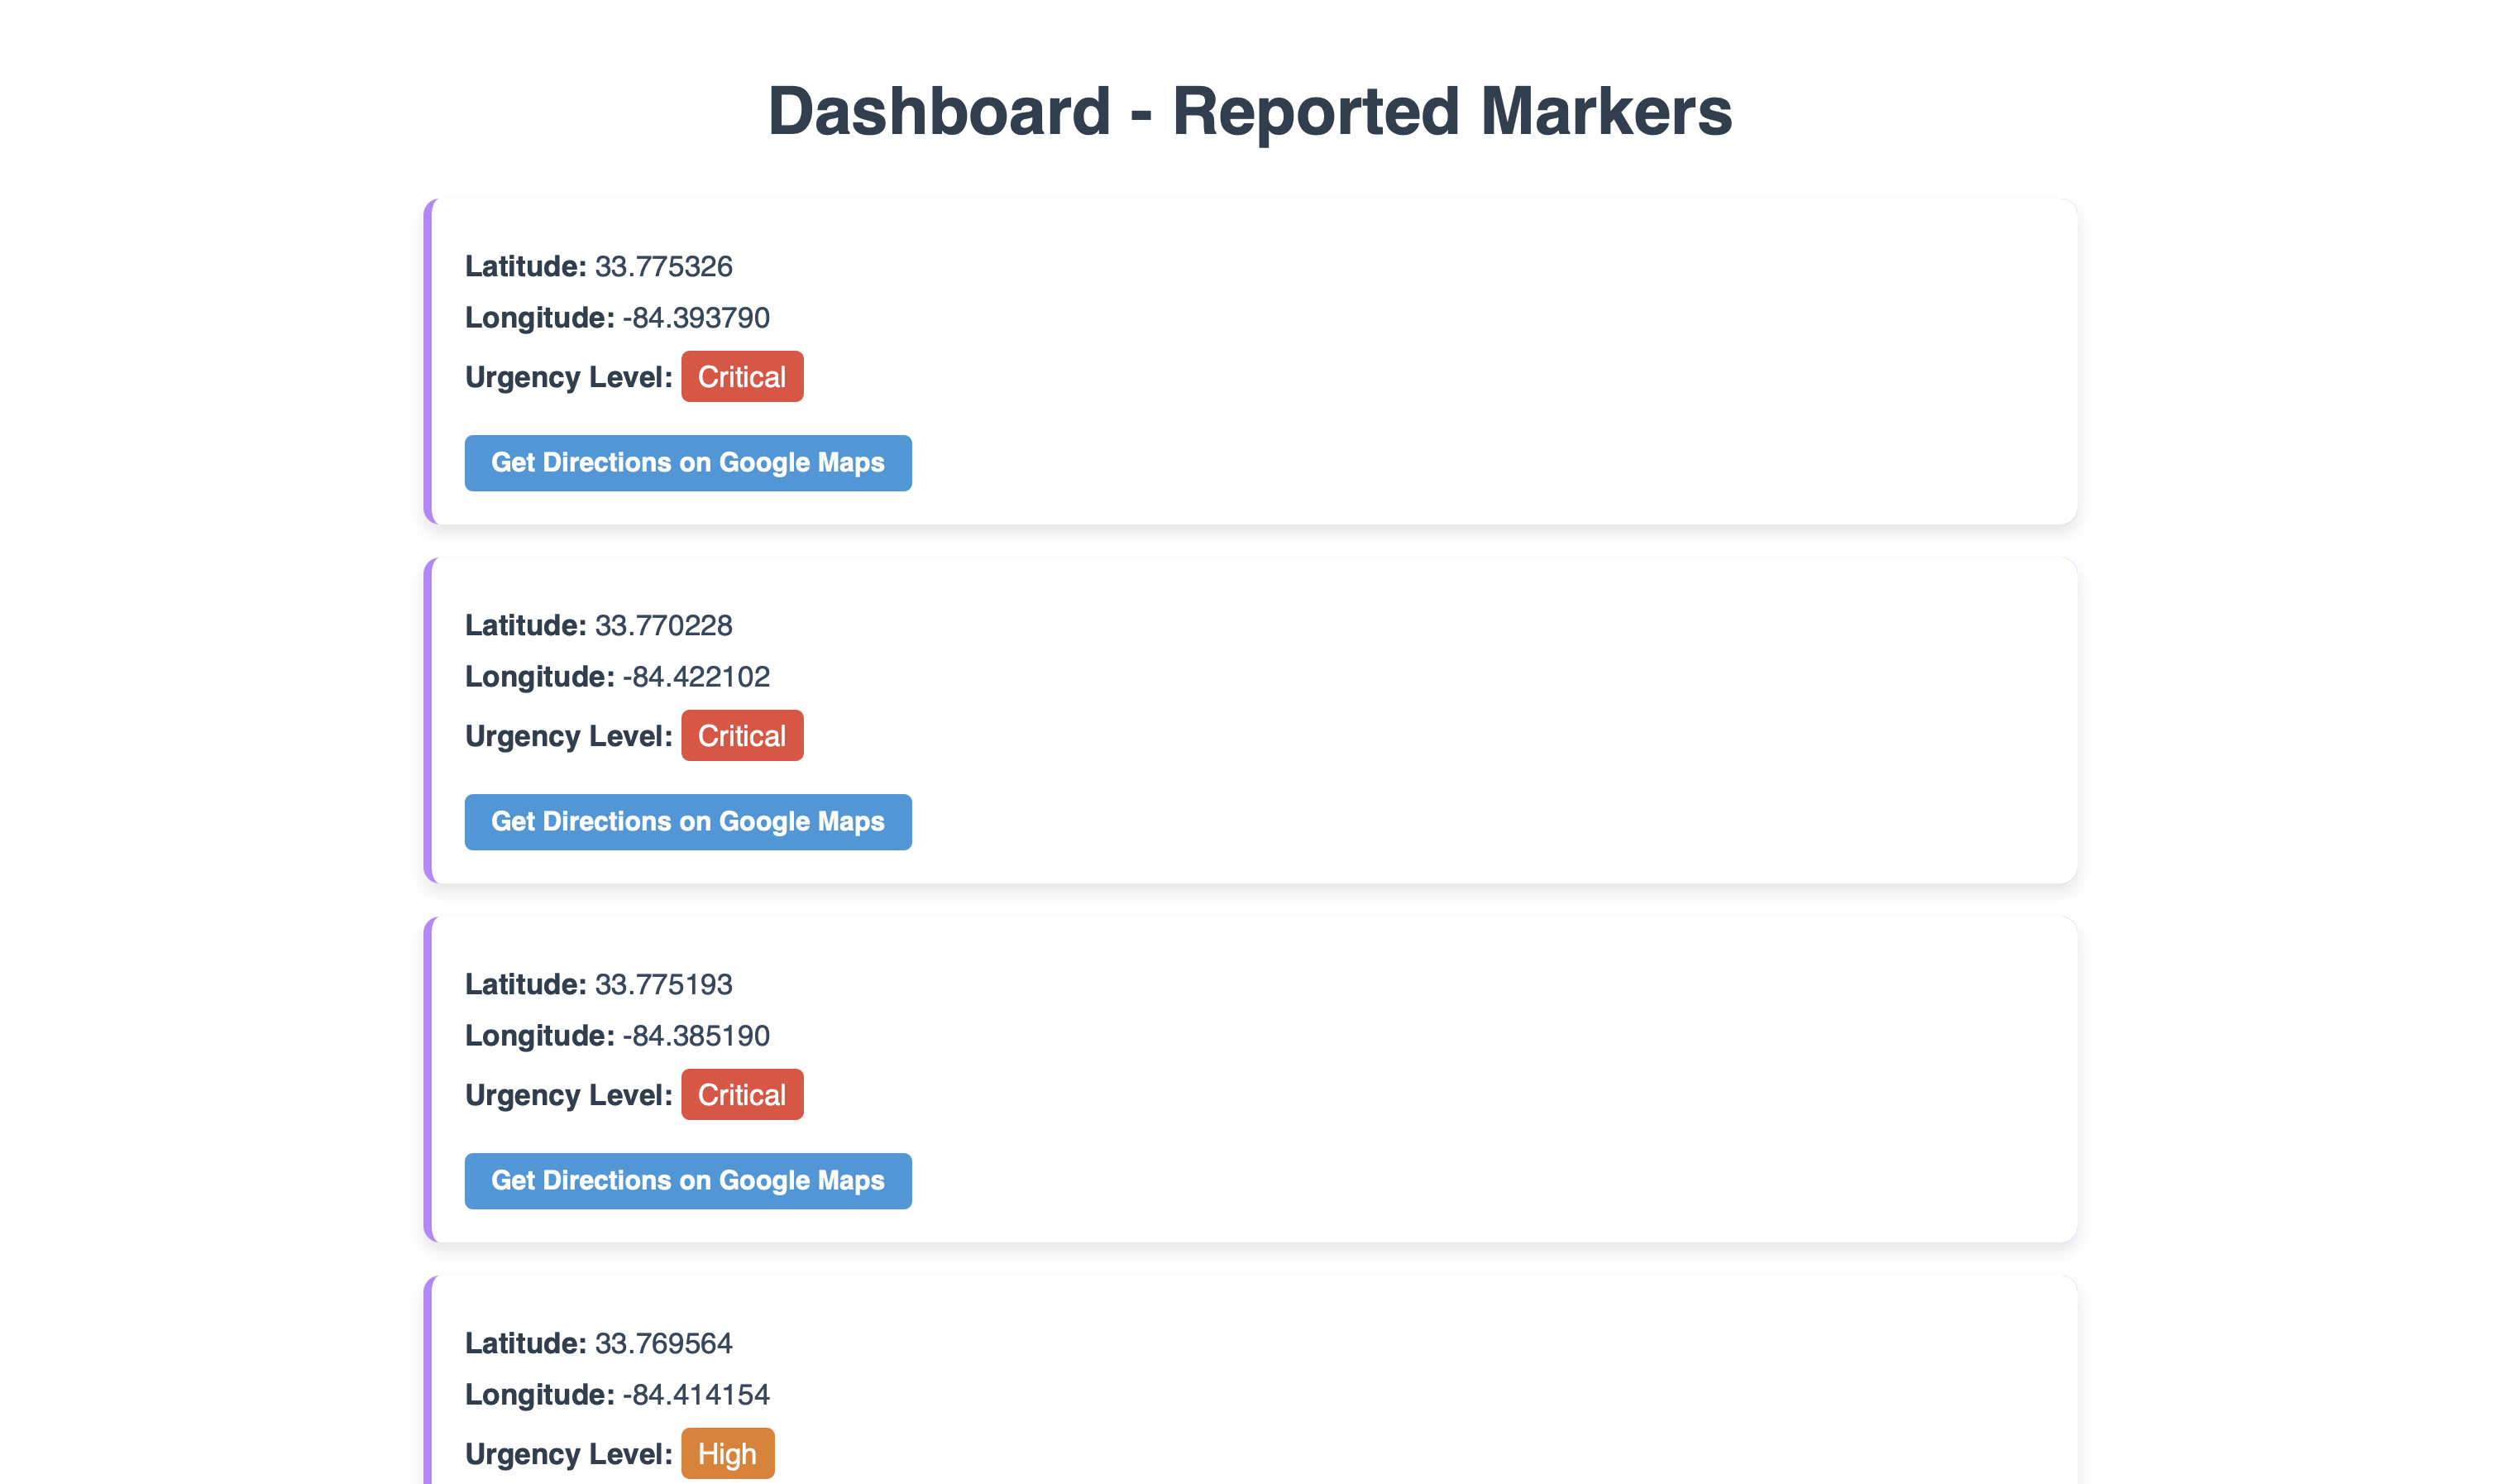Click longitude value -84.422102
Viewport: 2501px width, 1484px height.
(696, 676)
